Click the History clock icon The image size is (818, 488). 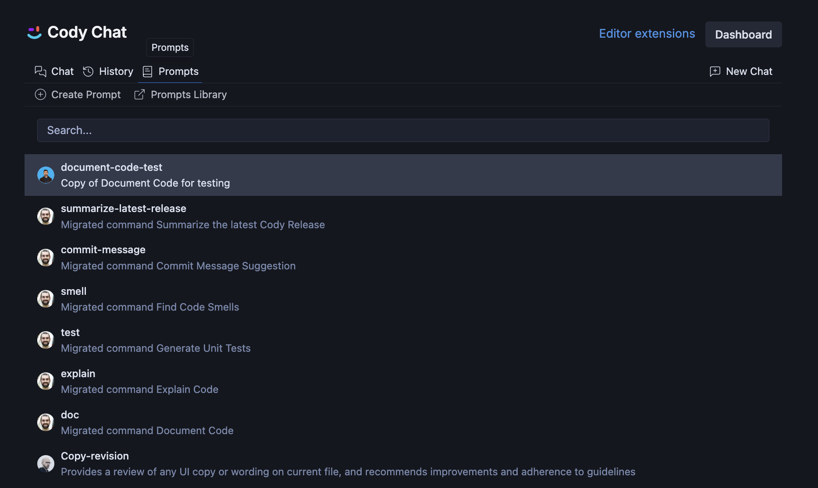point(88,71)
